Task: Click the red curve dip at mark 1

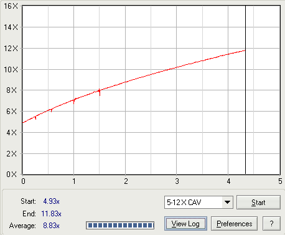Action: click(x=74, y=101)
